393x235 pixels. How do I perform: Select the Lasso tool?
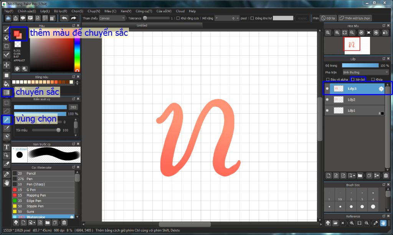tap(7, 111)
